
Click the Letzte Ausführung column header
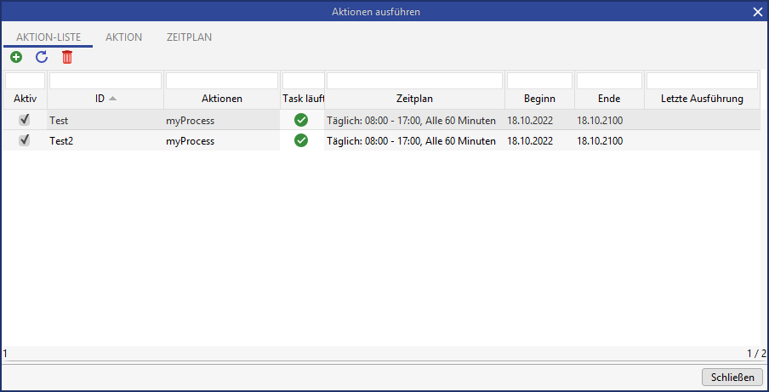(x=702, y=99)
